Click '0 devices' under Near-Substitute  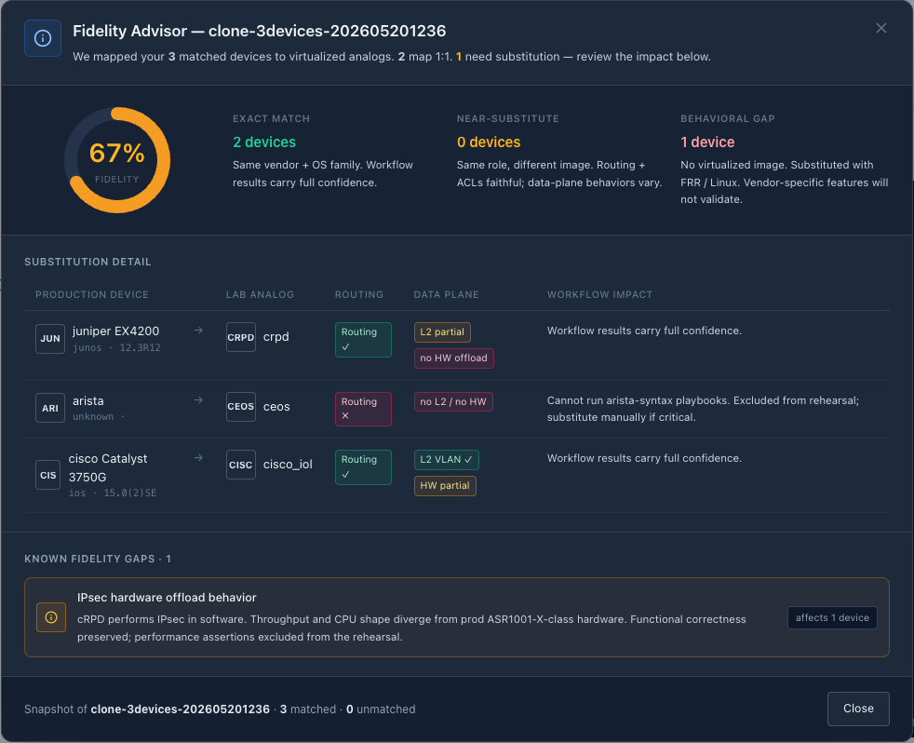(x=489, y=142)
